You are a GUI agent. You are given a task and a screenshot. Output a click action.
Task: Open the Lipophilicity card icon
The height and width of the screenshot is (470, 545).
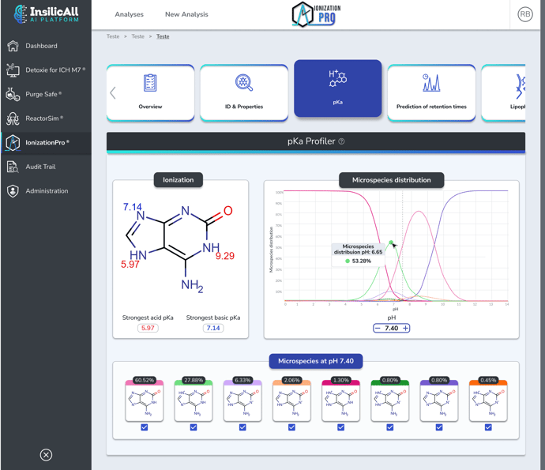[521, 87]
